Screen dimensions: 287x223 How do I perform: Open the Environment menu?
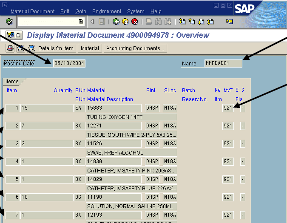coord(107,11)
